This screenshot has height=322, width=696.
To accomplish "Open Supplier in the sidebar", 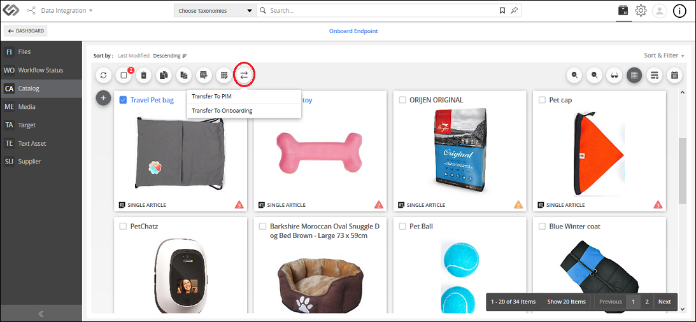I will [x=41, y=162].
